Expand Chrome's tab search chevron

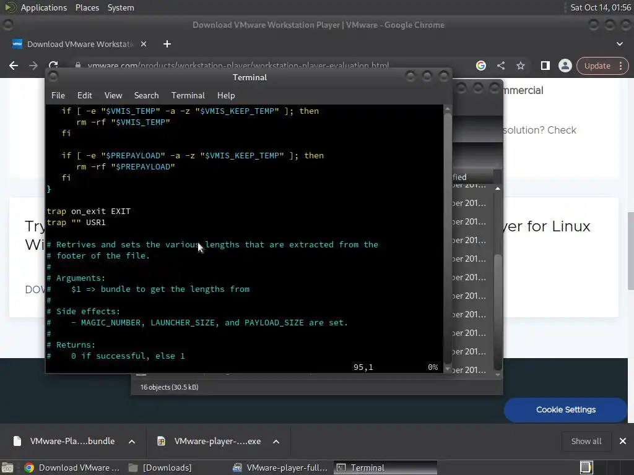[619, 44]
